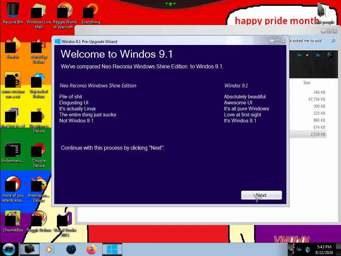Click the Explorer search box text 'asked me to add'

(x=307, y=41)
